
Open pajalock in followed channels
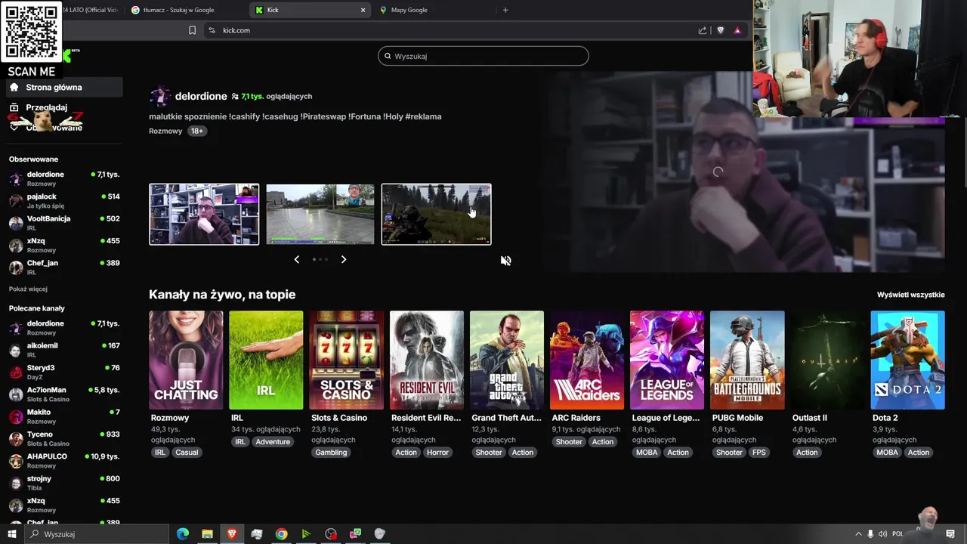coord(64,200)
